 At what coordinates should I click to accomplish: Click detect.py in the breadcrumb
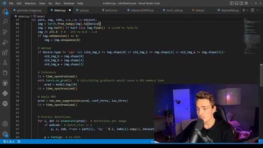(24, 16)
